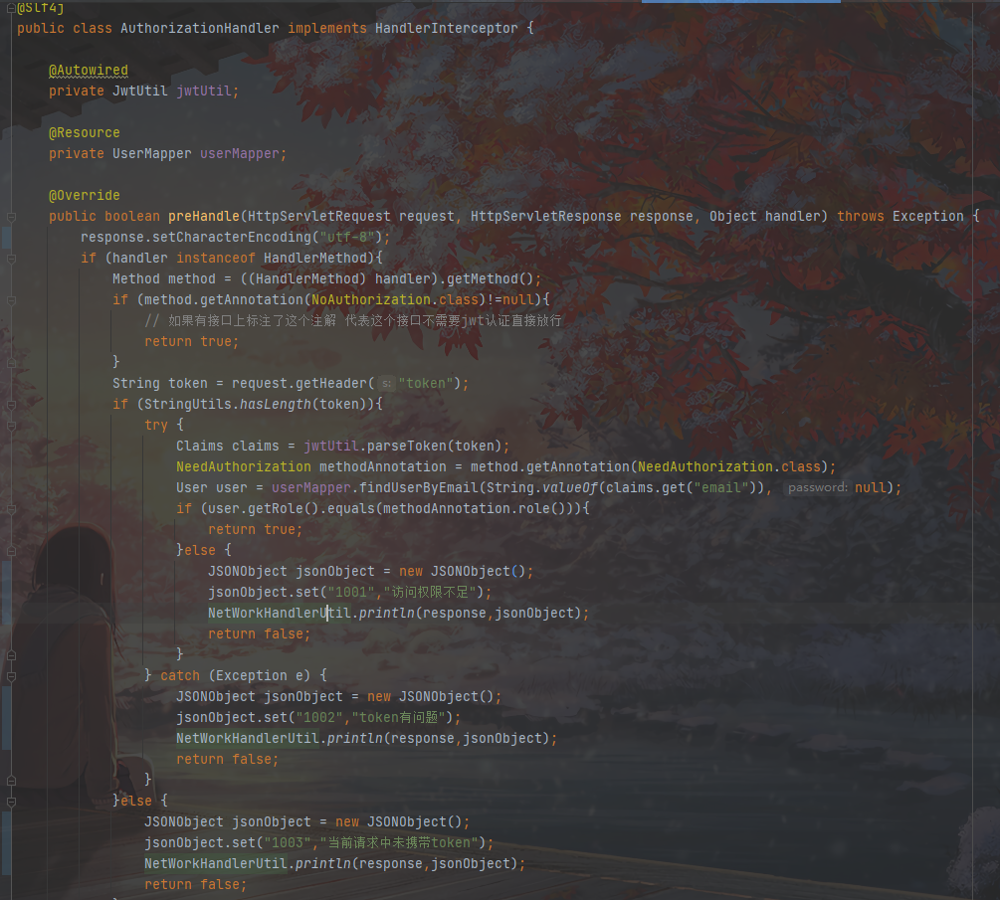The image size is (1000, 900).
Task: Click the HttpServletResponse parameter type
Action: point(546,216)
